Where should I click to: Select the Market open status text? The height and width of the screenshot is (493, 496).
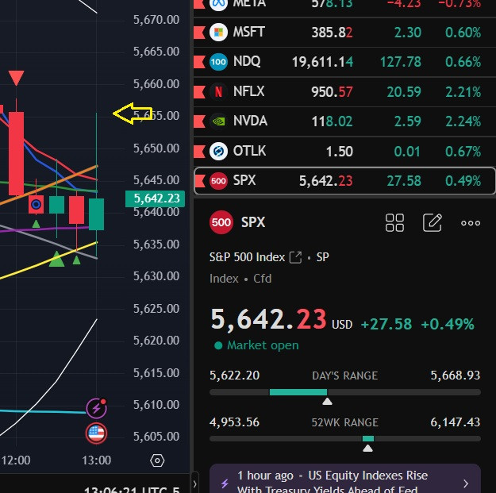pos(263,345)
